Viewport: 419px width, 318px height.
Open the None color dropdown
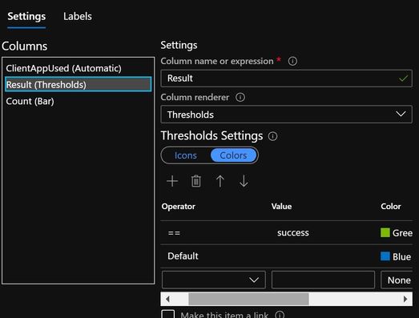click(x=397, y=280)
